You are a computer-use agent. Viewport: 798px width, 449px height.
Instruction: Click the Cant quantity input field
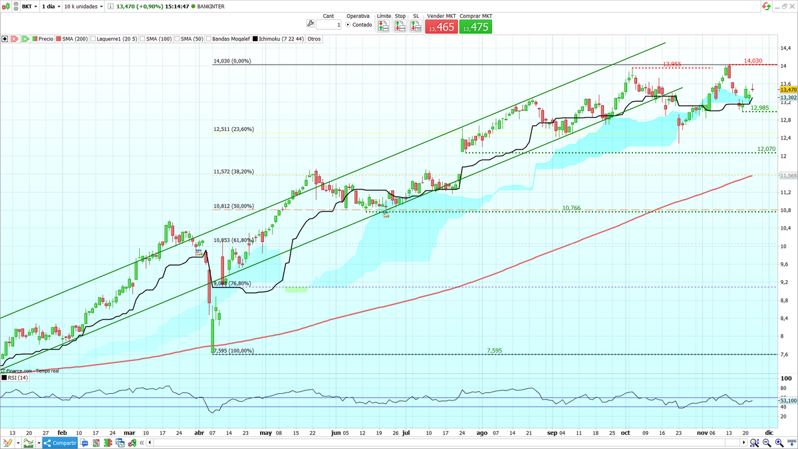329,25
